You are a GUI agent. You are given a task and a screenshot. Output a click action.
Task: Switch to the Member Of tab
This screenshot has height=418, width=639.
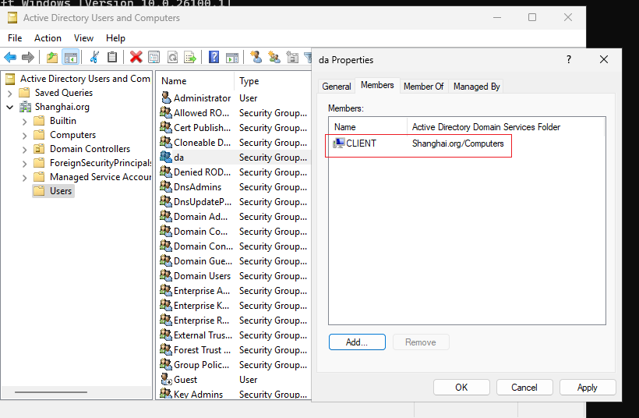pos(423,87)
